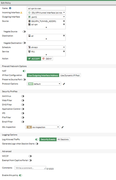Add a new Source entry with plus
This screenshot has height=180, width=116.
point(46,27)
